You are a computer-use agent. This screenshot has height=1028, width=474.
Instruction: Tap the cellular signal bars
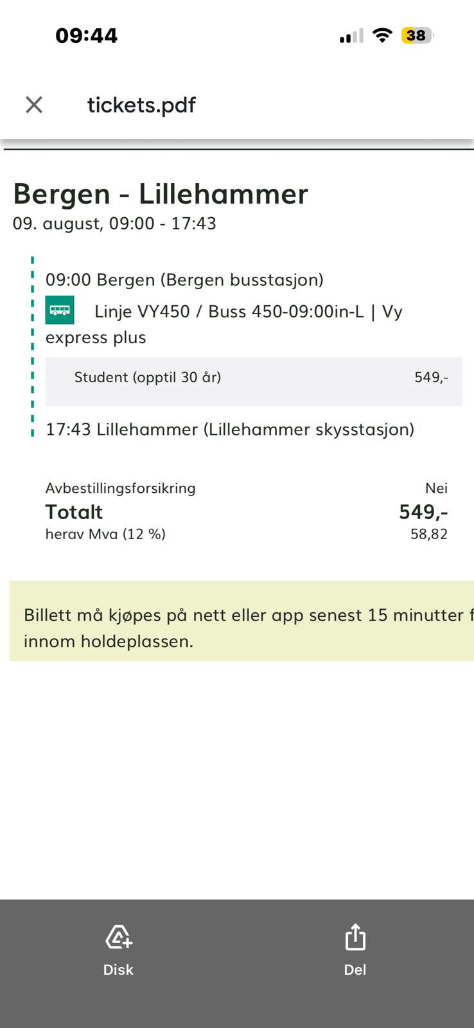click(x=351, y=36)
